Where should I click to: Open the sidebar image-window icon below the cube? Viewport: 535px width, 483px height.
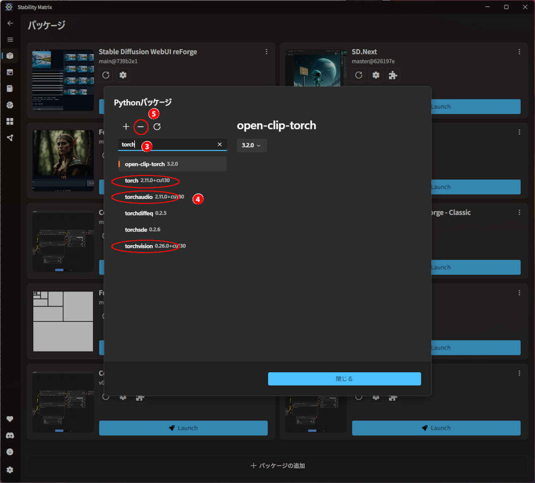click(10, 72)
